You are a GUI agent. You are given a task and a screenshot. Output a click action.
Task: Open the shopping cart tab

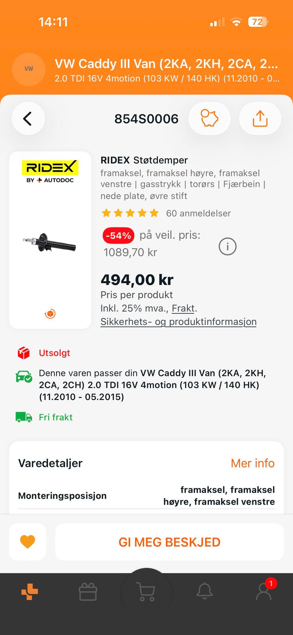pyautogui.click(x=146, y=592)
